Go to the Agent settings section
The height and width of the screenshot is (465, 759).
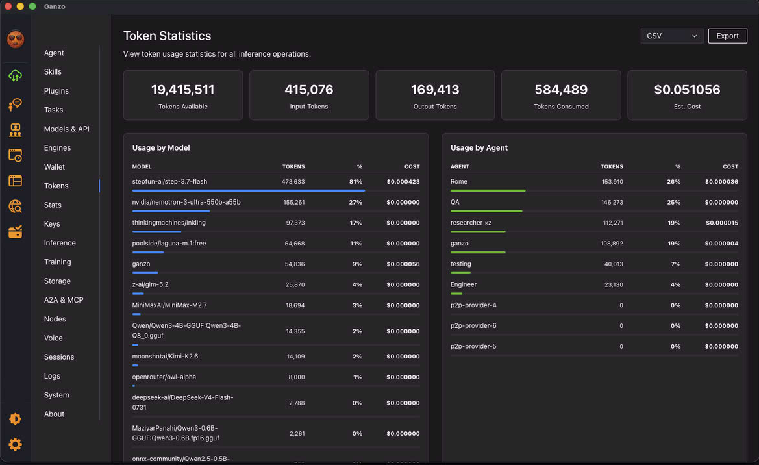tap(54, 53)
